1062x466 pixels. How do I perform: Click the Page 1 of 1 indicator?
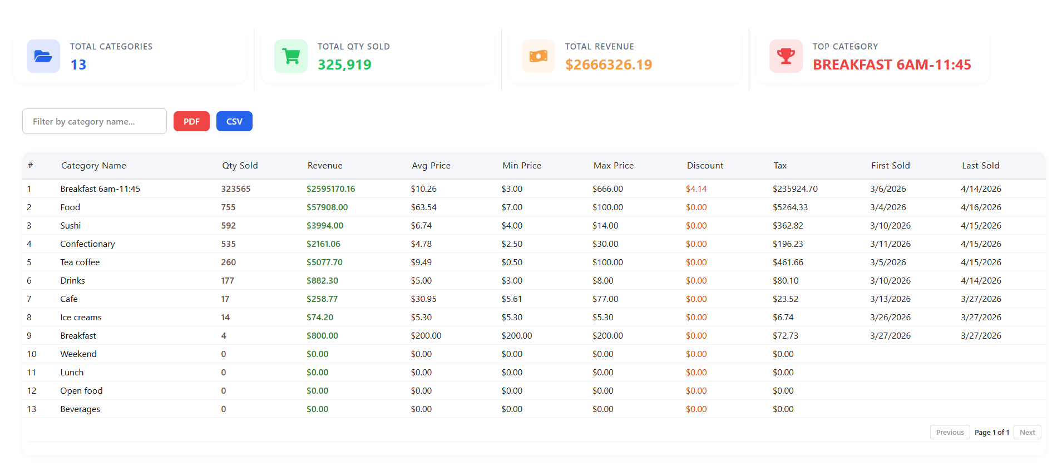992,432
